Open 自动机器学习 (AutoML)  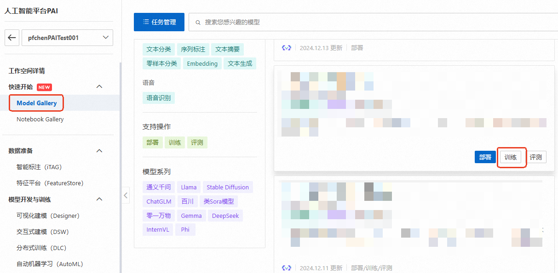coord(50,264)
